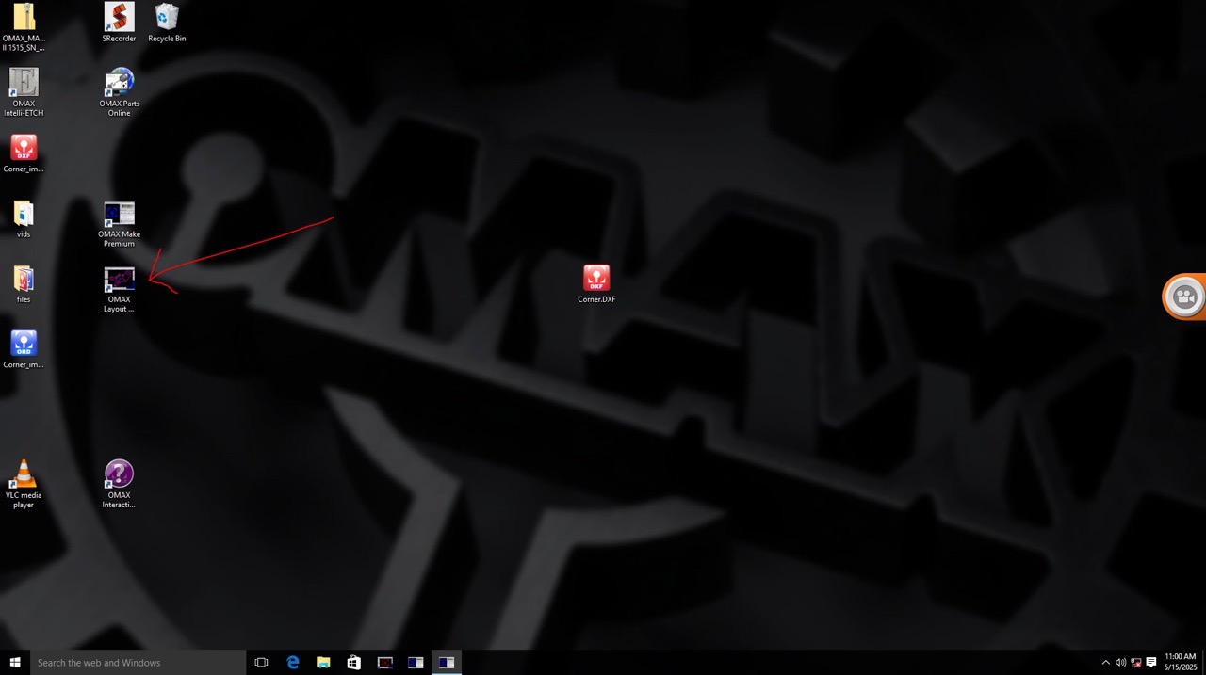
Task: Select the OMAX Interactive help shortcut
Action: (x=119, y=484)
